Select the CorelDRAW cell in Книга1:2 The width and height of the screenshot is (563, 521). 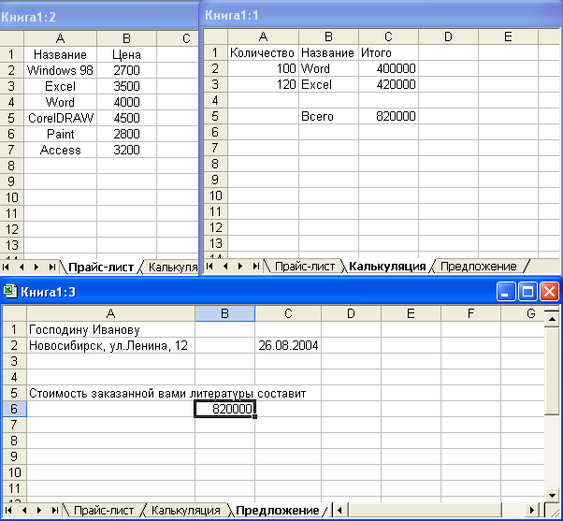pyautogui.click(x=60, y=118)
